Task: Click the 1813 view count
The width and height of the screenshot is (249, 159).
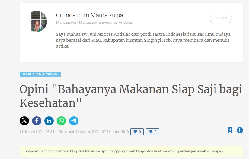Action: pyautogui.click(x=125, y=132)
